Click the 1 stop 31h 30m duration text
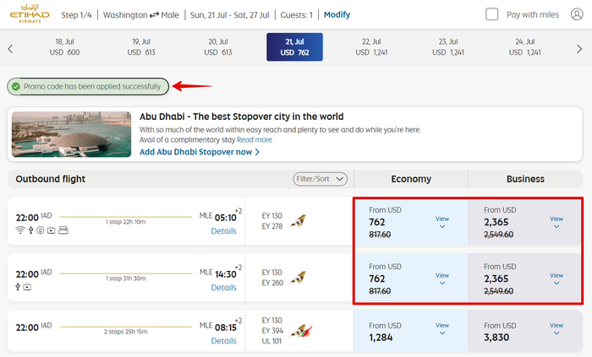The image size is (592, 357). [x=125, y=279]
